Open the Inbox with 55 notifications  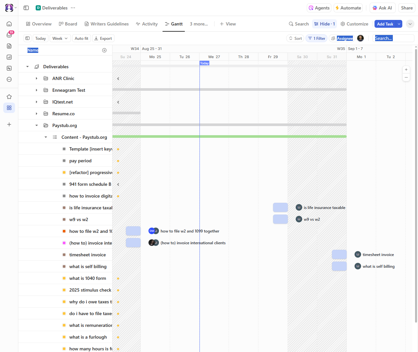9,35
